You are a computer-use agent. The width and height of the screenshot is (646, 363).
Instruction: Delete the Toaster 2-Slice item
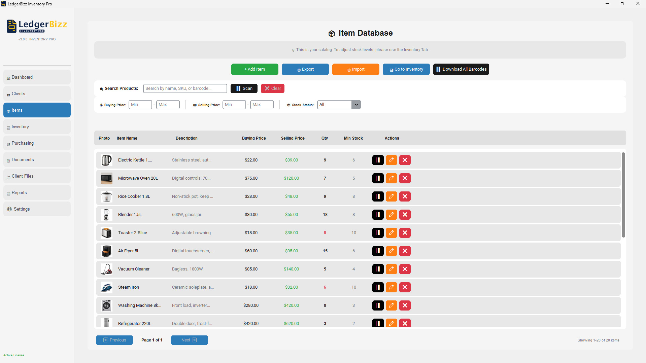click(405, 233)
